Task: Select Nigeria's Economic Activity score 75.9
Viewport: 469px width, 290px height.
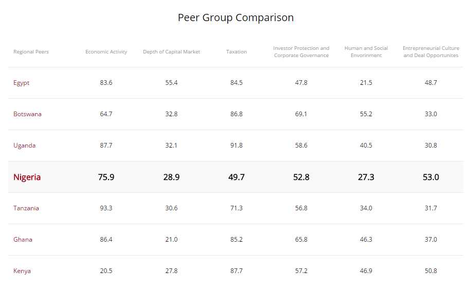Action: pyautogui.click(x=106, y=177)
